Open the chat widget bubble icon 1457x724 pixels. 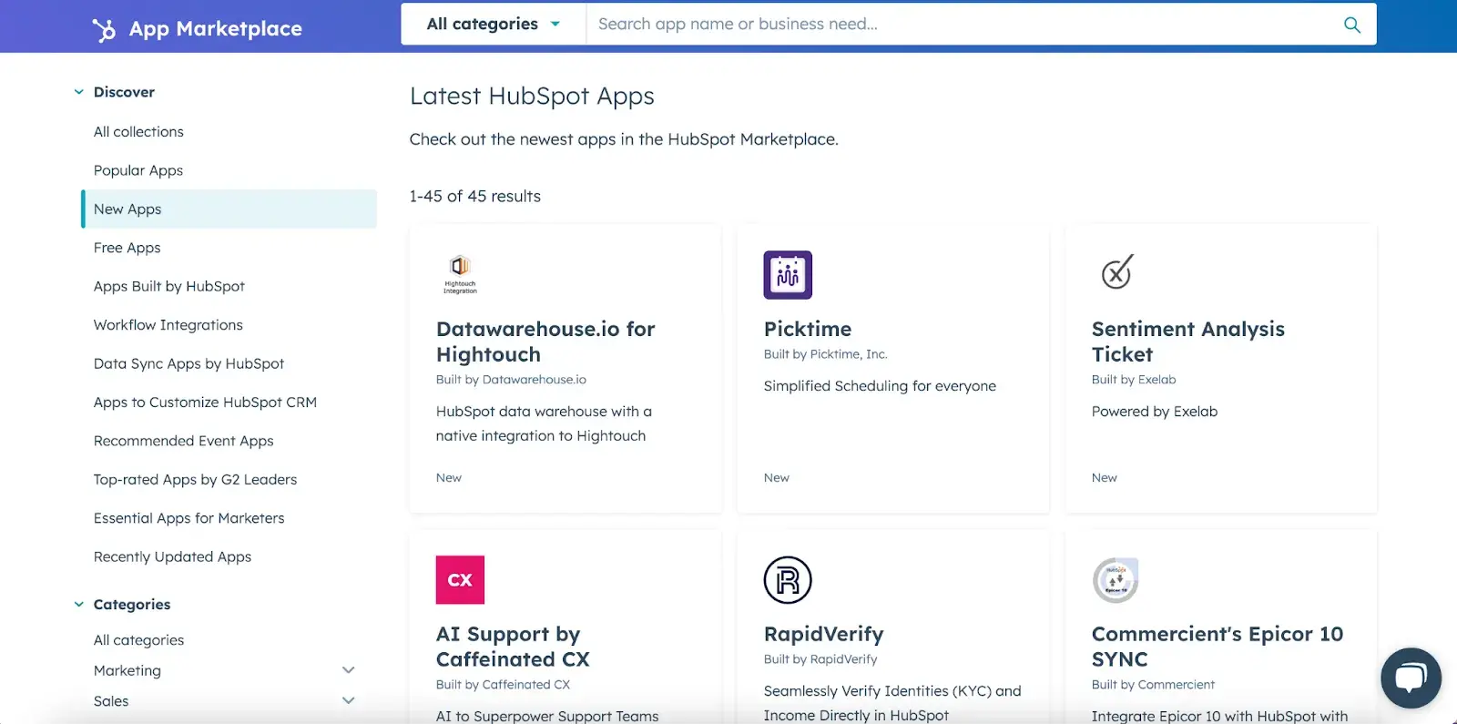pos(1411,678)
